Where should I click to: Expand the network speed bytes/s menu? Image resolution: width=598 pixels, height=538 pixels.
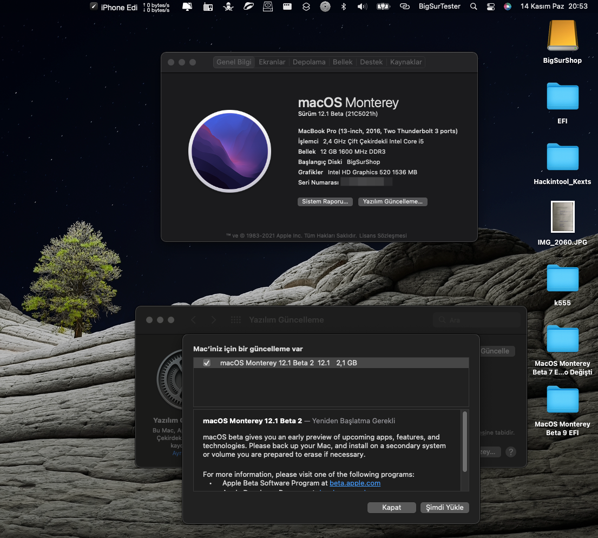[x=156, y=7]
